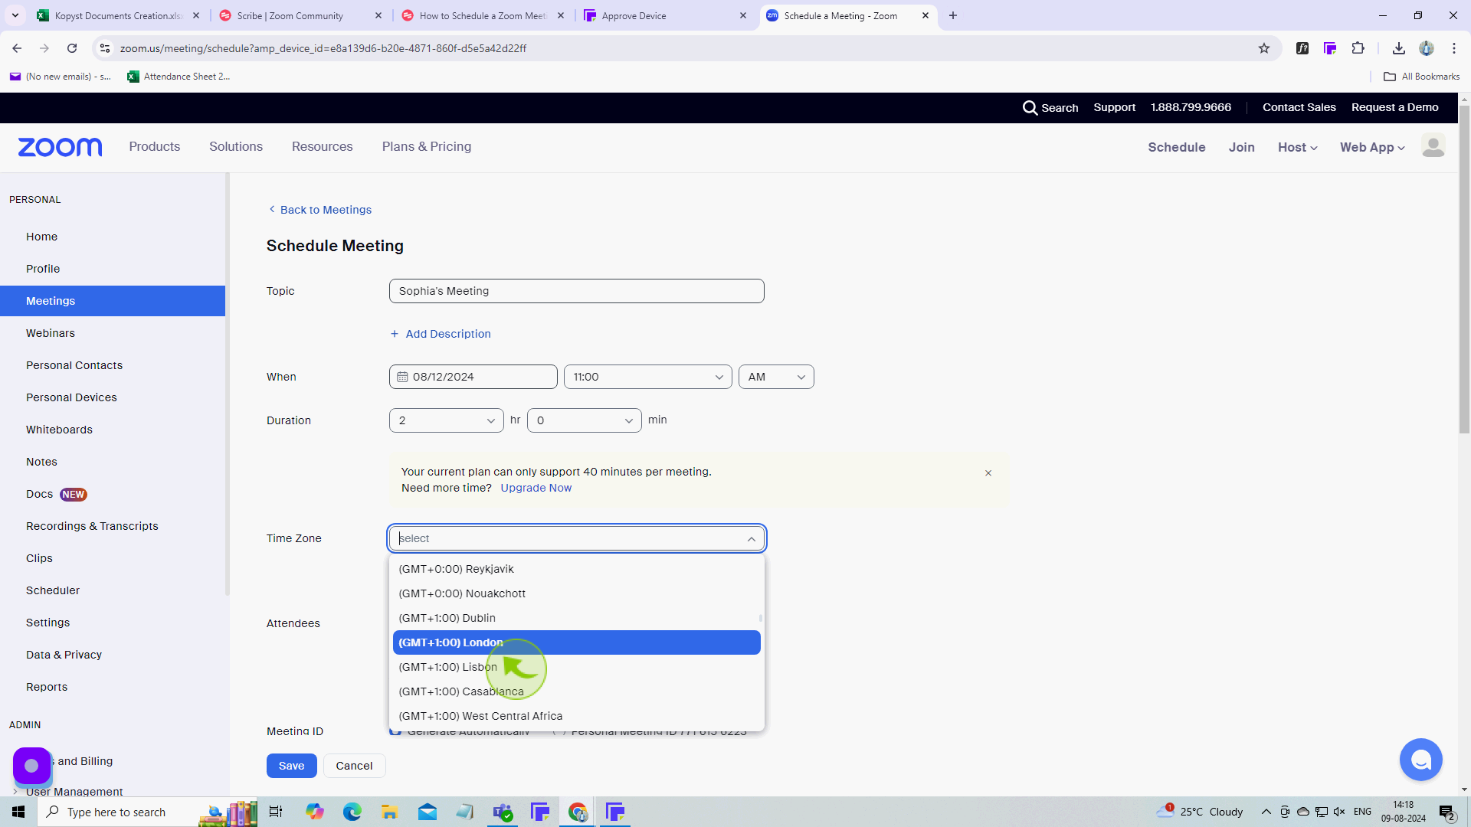Click the Docs NEW icon in sidebar
This screenshot has height=827, width=1471.
tap(57, 494)
